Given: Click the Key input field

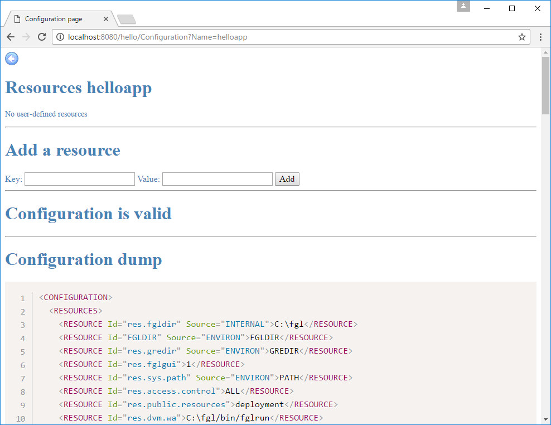Looking at the screenshot, I should 79,179.
